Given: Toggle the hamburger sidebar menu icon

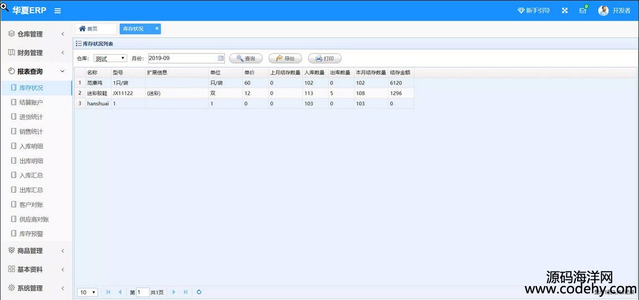Looking at the screenshot, I should [x=58, y=11].
